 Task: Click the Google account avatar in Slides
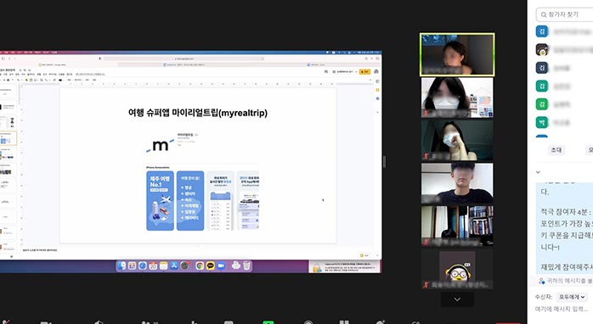[376, 71]
